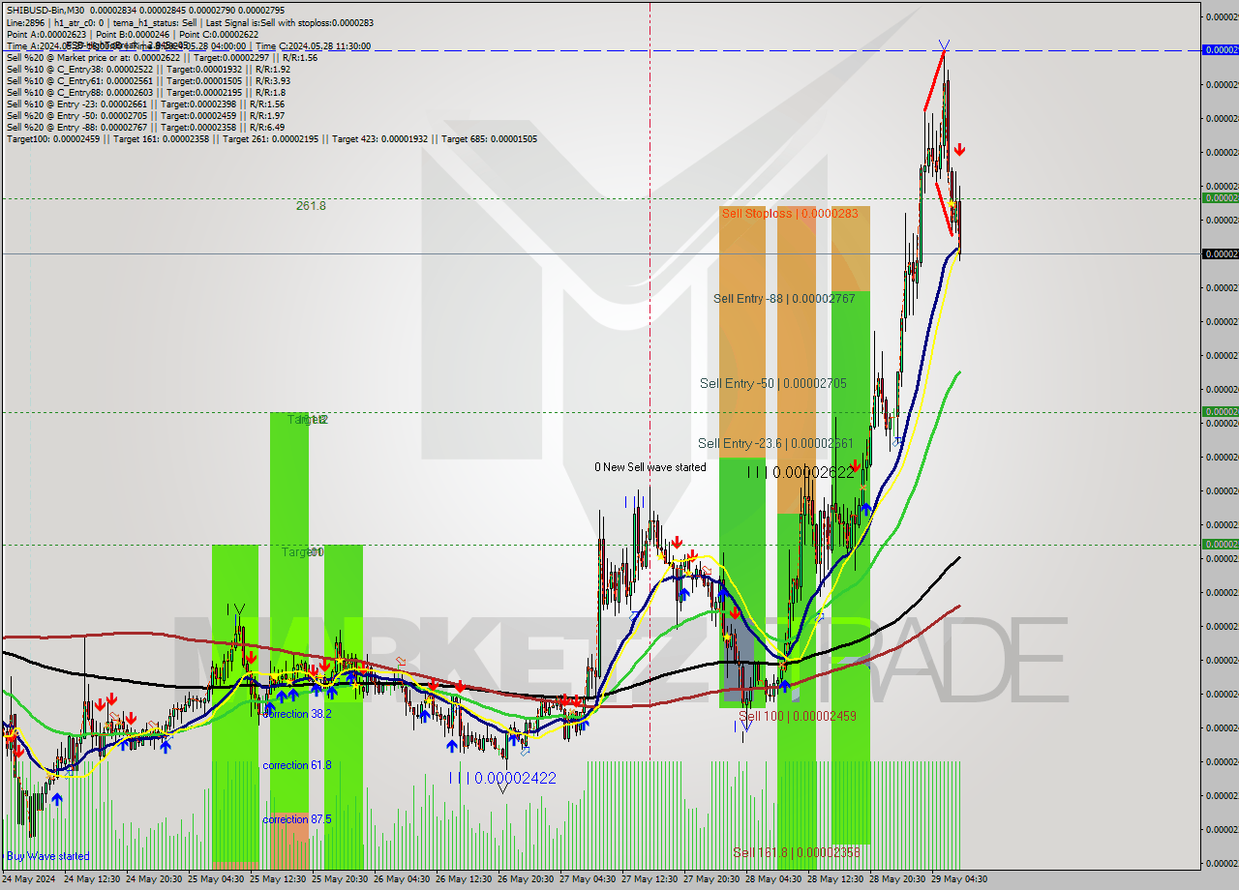Click the '24 May 12:30' time label
The image size is (1239, 890).
click(x=91, y=879)
